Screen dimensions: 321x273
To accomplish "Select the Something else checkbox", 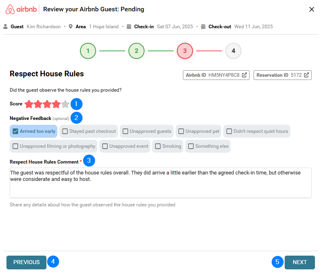I will pos(191,146).
